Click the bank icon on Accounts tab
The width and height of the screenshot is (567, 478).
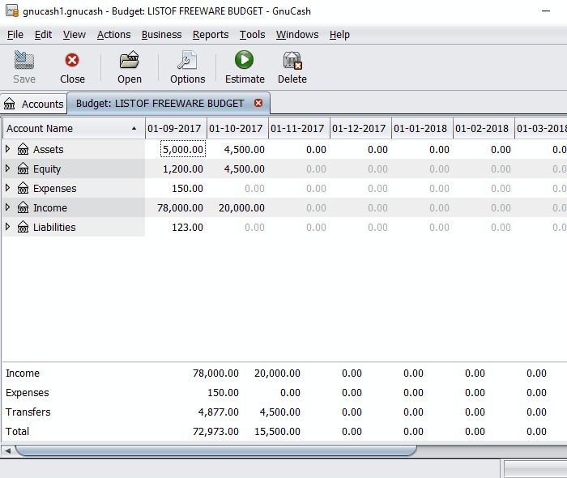point(10,104)
